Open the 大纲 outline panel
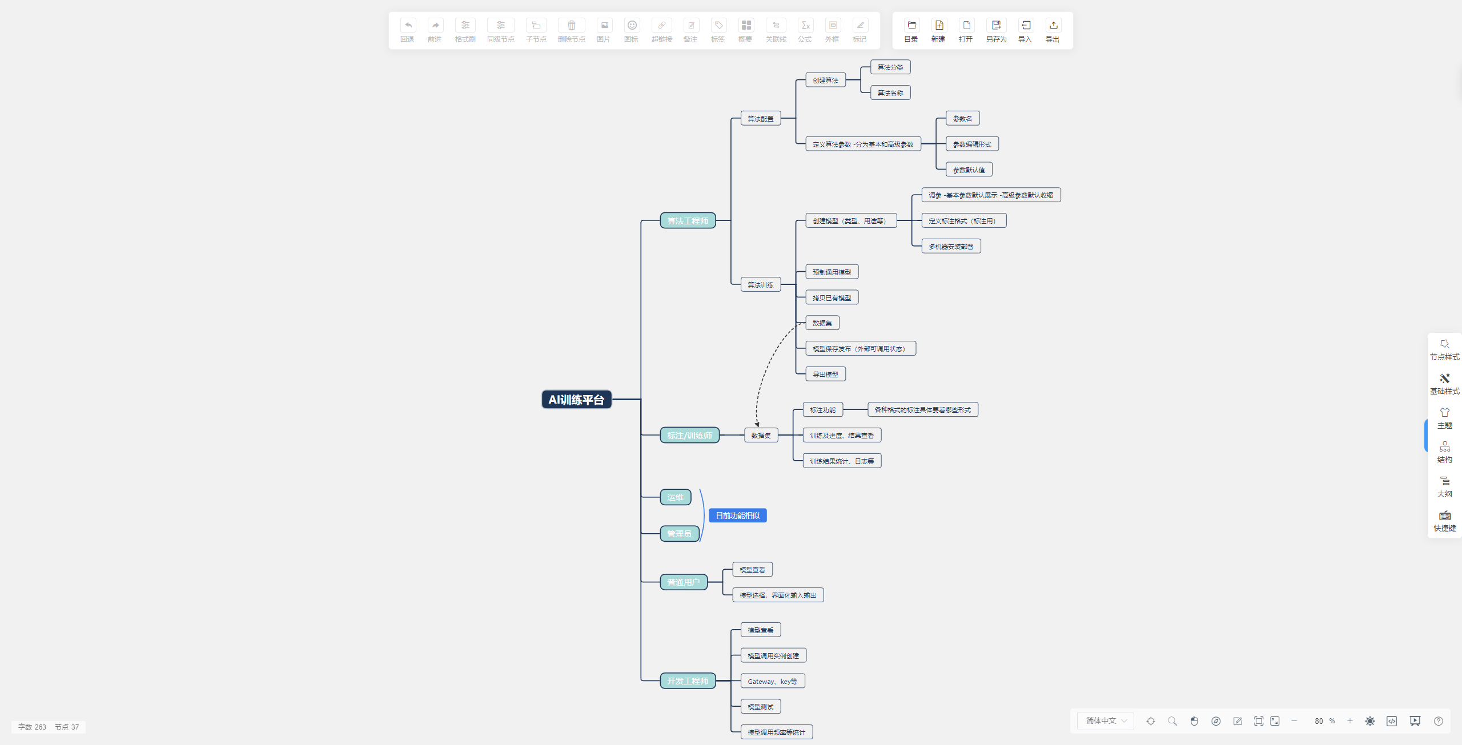The width and height of the screenshot is (1462, 745). (x=1444, y=486)
